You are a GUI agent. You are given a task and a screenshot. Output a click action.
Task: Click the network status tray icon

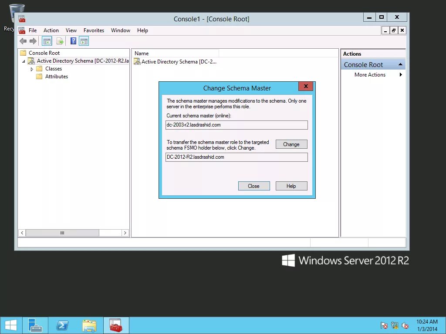coord(395,325)
